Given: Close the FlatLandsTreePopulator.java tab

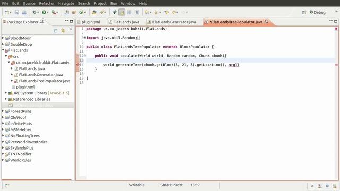Looking at the screenshot, I should 266,22.
